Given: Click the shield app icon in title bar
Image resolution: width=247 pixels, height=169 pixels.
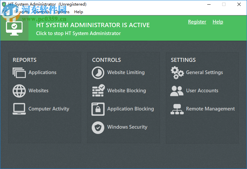Looking at the screenshot, I should (4, 4).
